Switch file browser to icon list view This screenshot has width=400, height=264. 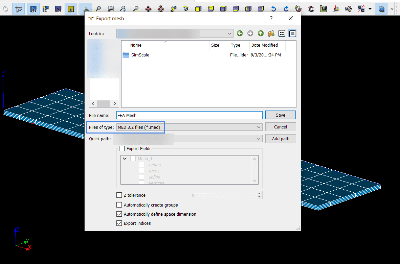pyautogui.click(x=282, y=33)
